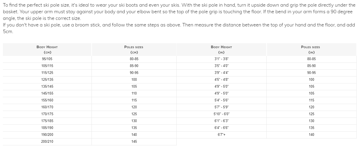This screenshot has width=359, height=148.
Task: Click the 3'1" - 3'8" height cell
Action: [221, 59]
